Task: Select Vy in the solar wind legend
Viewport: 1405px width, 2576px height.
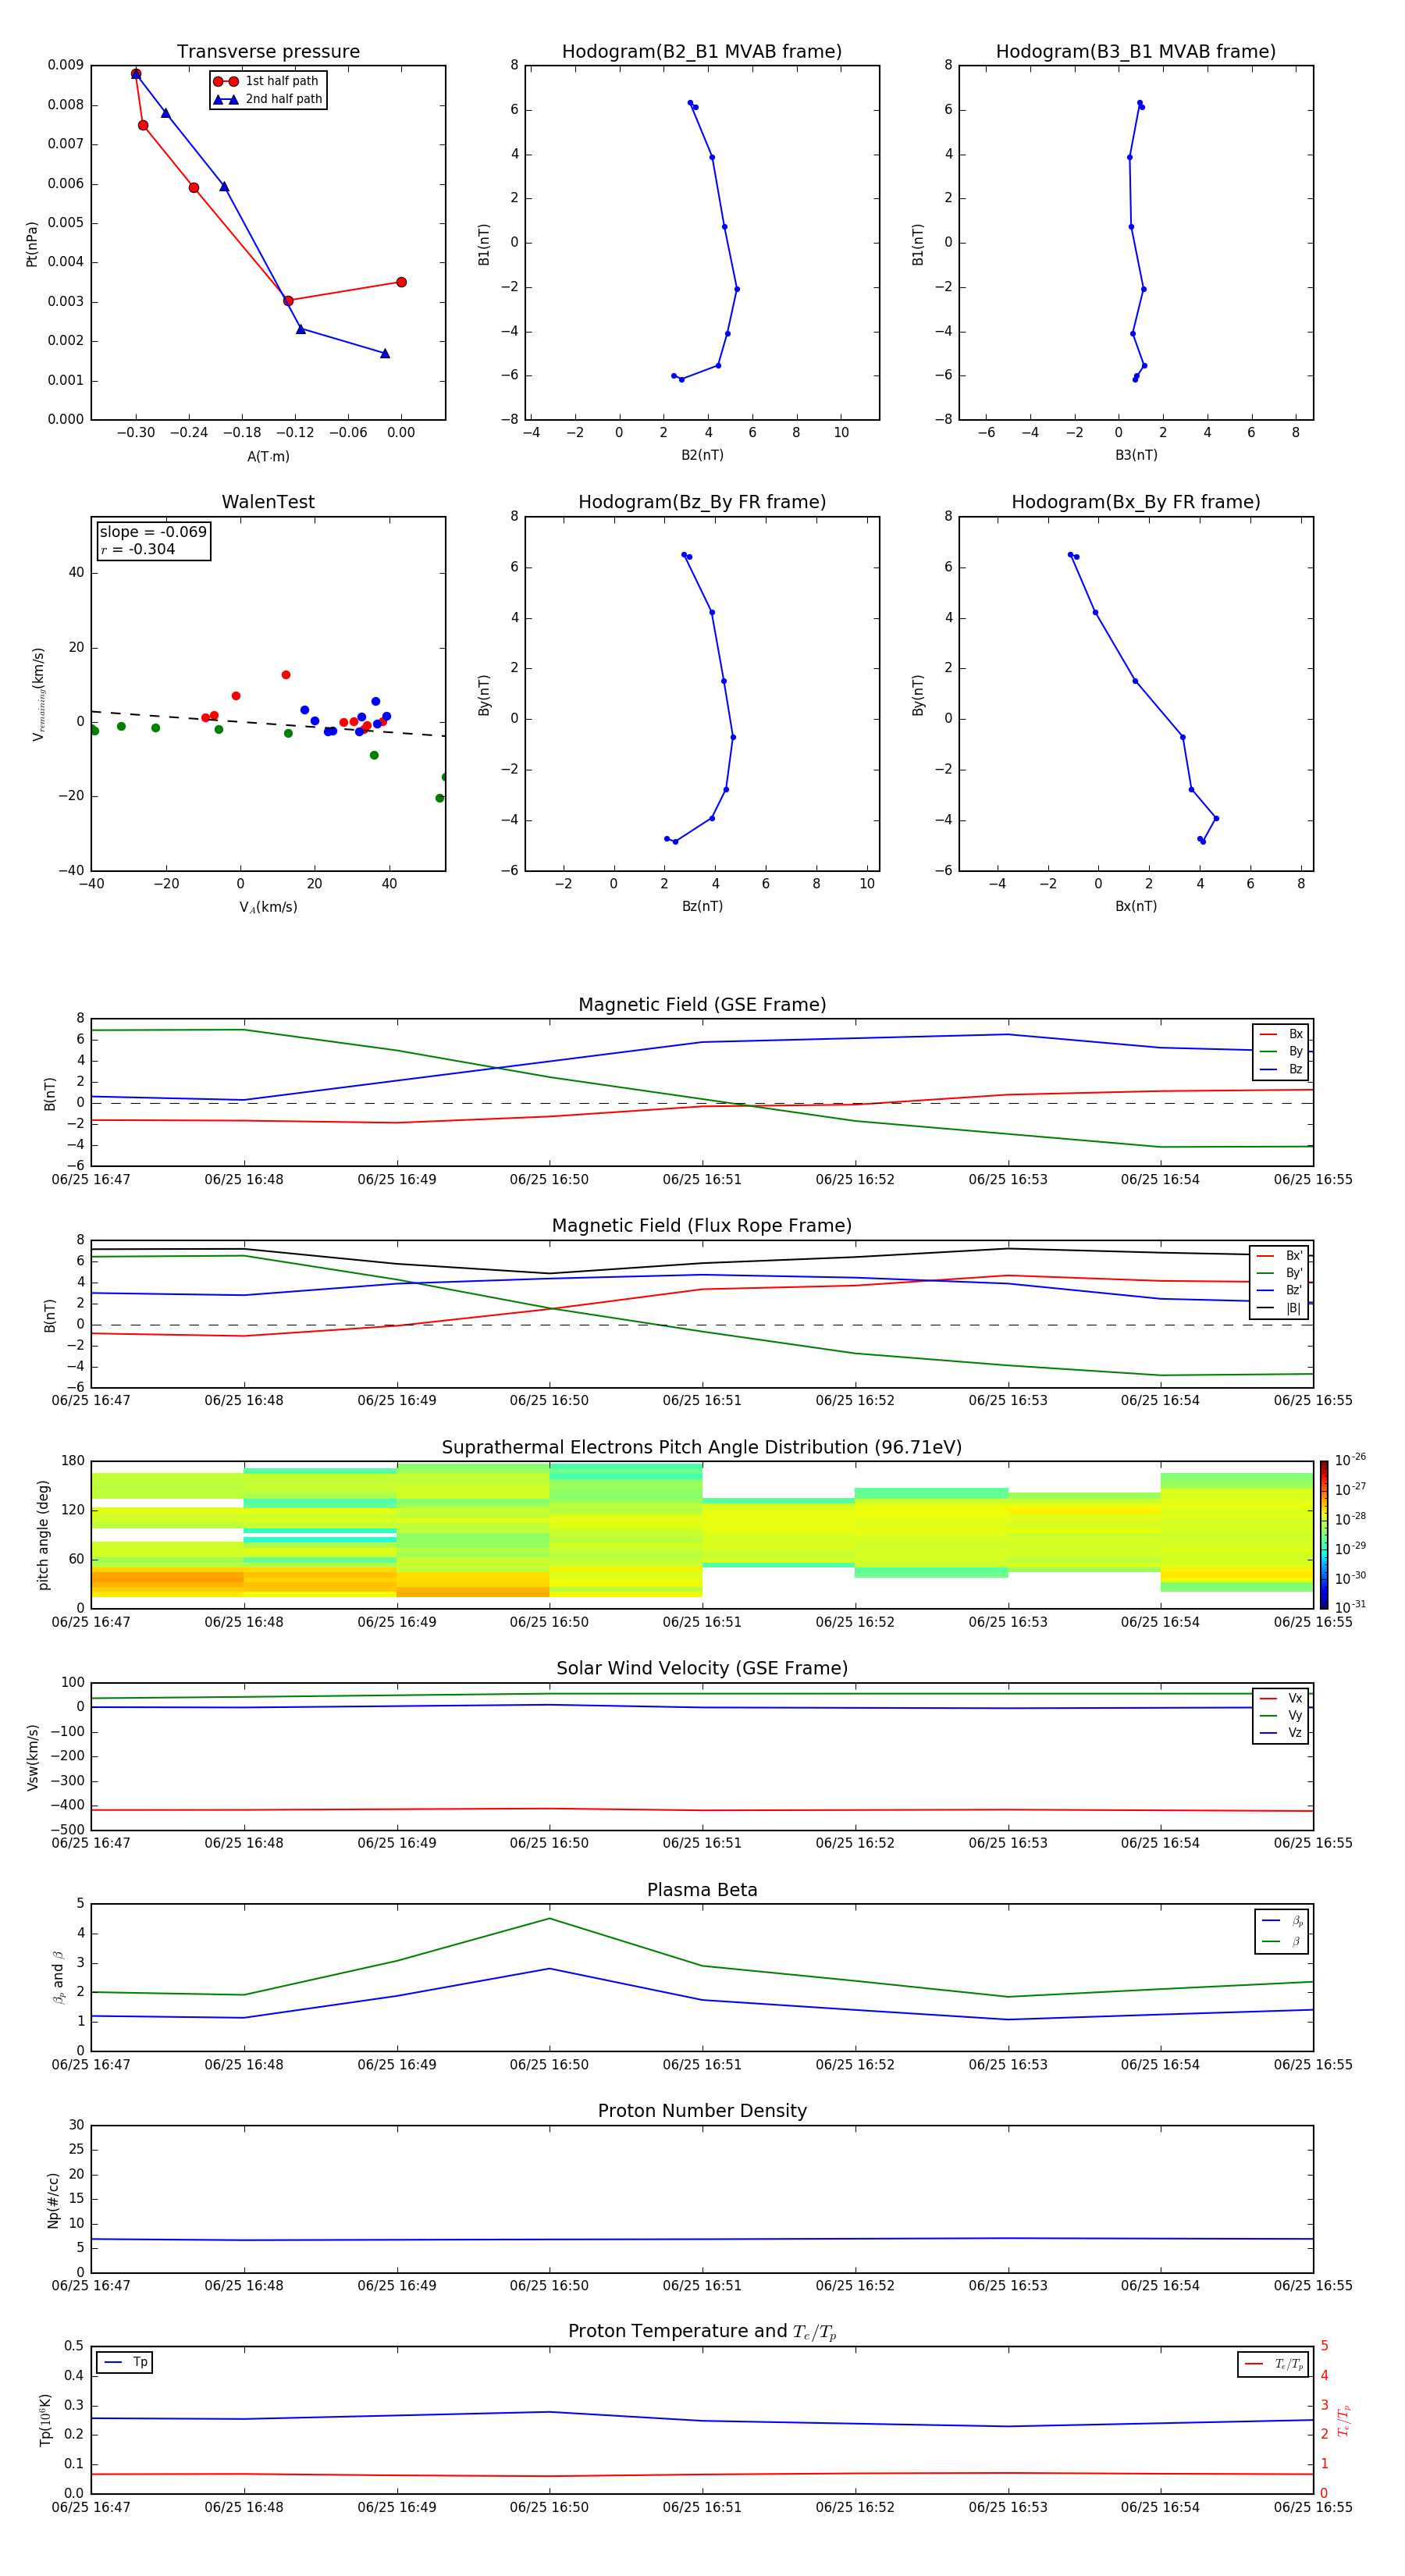Action: [x=1281, y=1716]
